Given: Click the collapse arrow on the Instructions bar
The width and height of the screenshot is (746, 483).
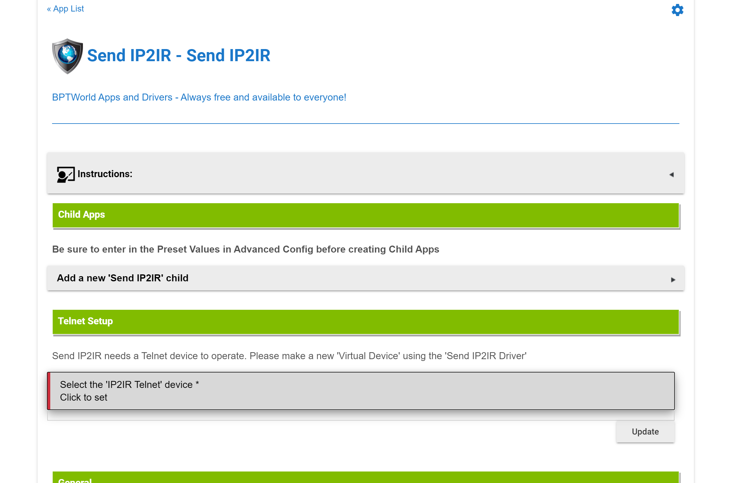Looking at the screenshot, I should point(672,174).
